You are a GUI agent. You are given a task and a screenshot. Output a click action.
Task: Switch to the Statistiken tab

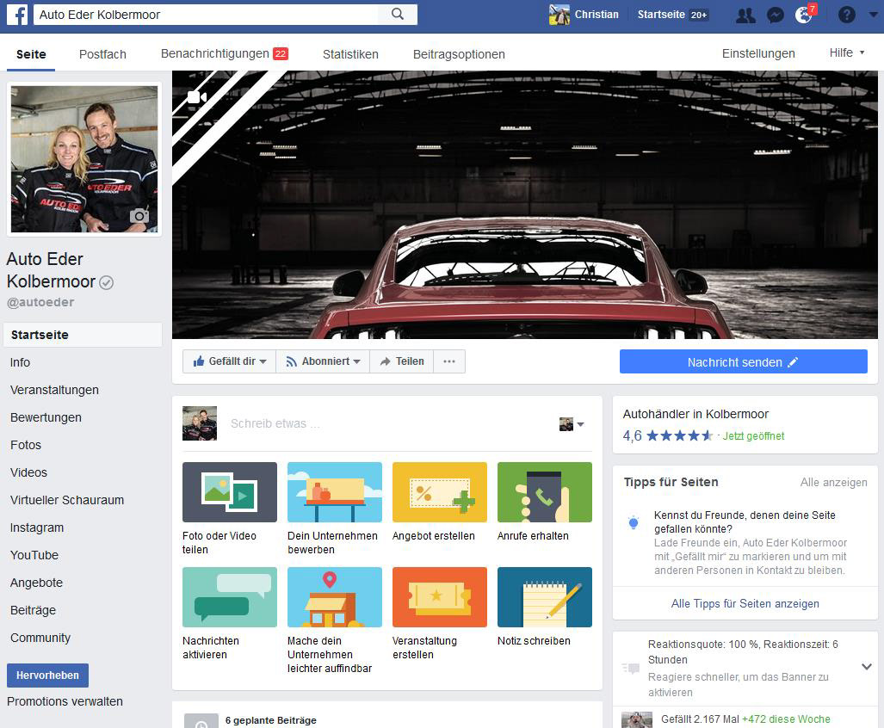[350, 54]
